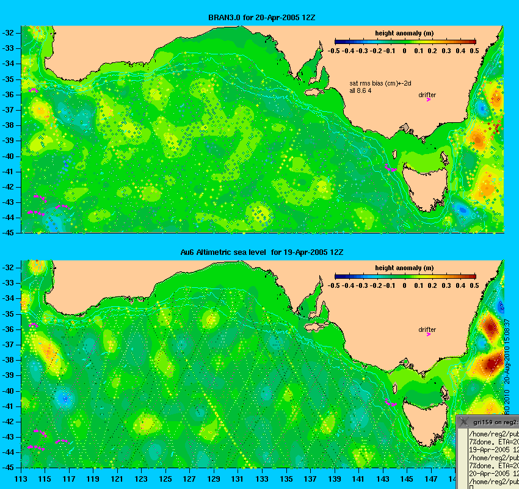Click the rotated '20-Aug-2010 15:08:37' timestamp
519x489 pixels.
point(506,351)
